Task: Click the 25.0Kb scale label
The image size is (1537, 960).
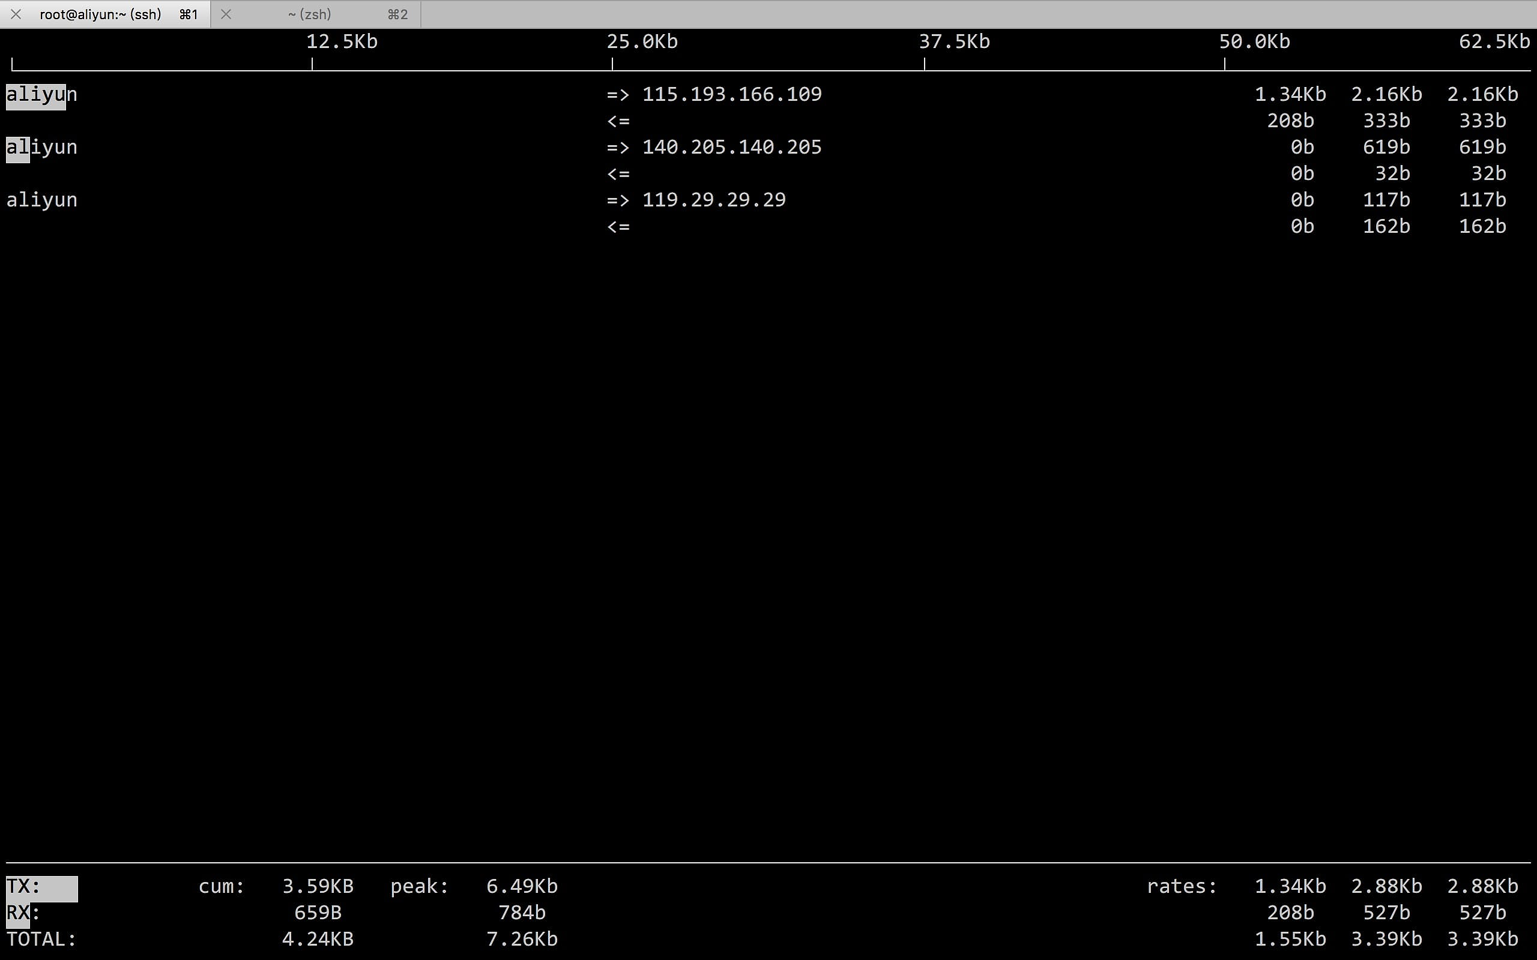Action: coord(642,41)
